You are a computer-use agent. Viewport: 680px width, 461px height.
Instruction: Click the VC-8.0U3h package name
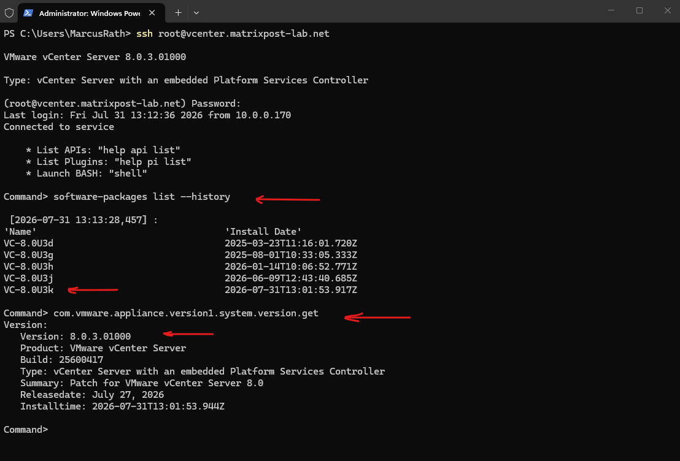point(29,267)
